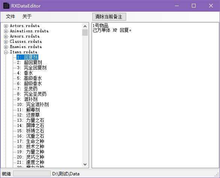This screenshot has height=178, width=220.
Task: Select item 7: 圣灵药
Action: click(x=27, y=89)
